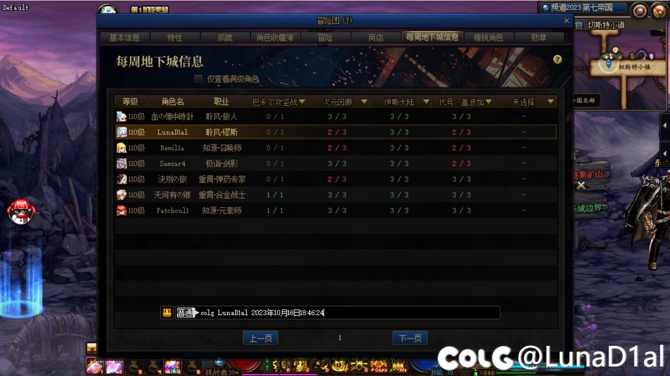The width and height of the screenshot is (670, 376).
Task: Activate the skill bound to key G
Action: (x=359, y=365)
